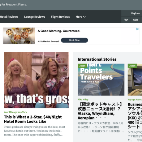This screenshot has width=142, height=142.
Task: Click the AdChoices icon on the ad
Action: pyautogui.click(x=137, y=29)
